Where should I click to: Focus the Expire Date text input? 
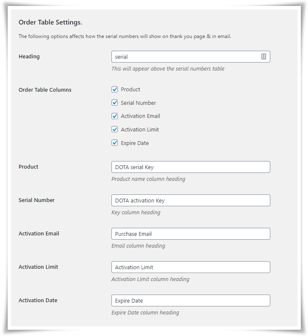tap(191, 300)
